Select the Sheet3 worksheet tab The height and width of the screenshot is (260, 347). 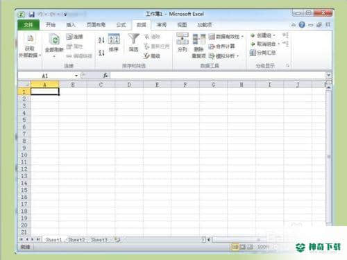(99, 240)
